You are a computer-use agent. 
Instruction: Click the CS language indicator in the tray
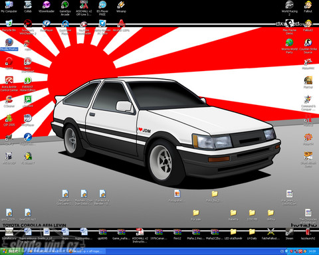282,252
